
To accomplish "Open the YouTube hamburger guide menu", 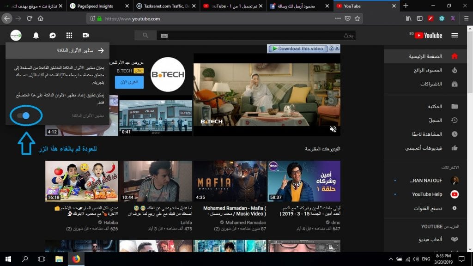I will [x=455, y=36].
